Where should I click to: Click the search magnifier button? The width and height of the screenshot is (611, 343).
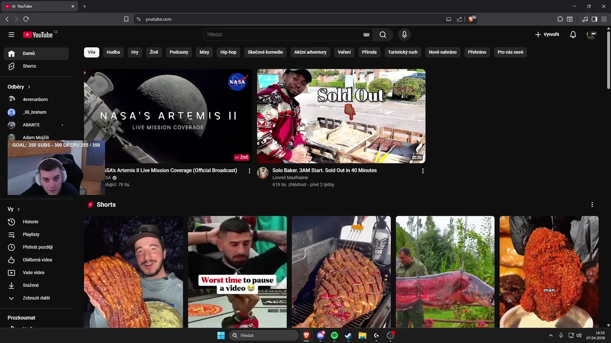pyautogui.click(x=383, y=34)
